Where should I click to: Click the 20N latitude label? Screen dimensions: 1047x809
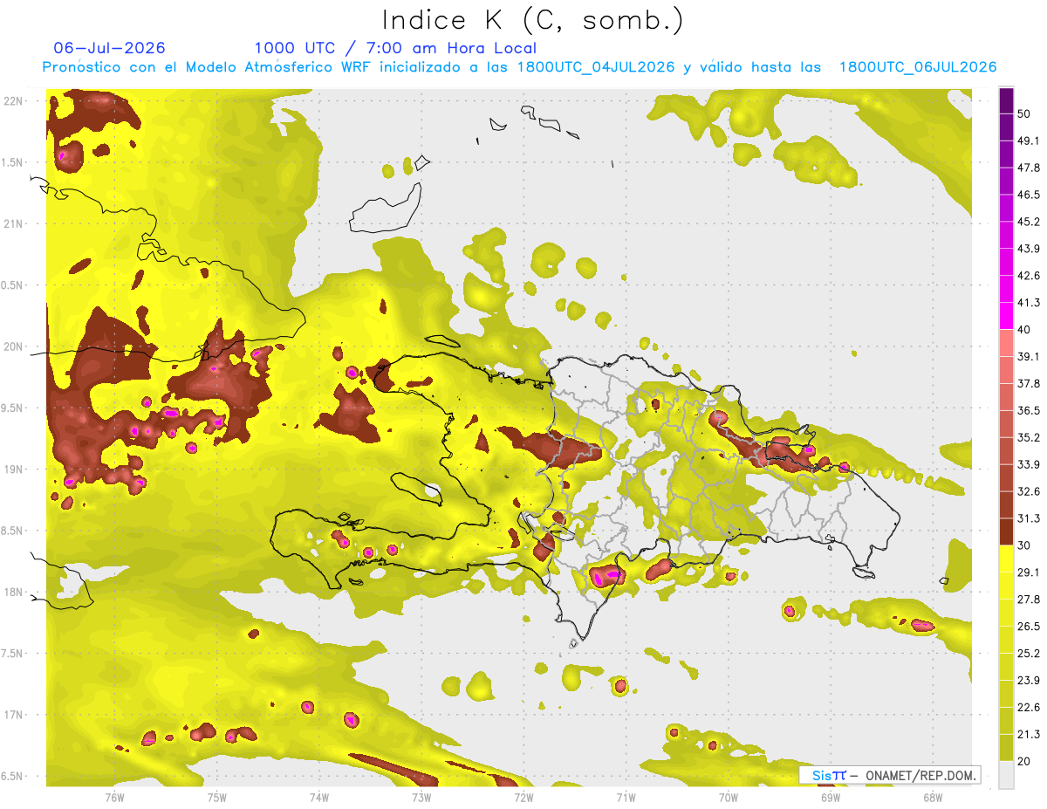14,346
